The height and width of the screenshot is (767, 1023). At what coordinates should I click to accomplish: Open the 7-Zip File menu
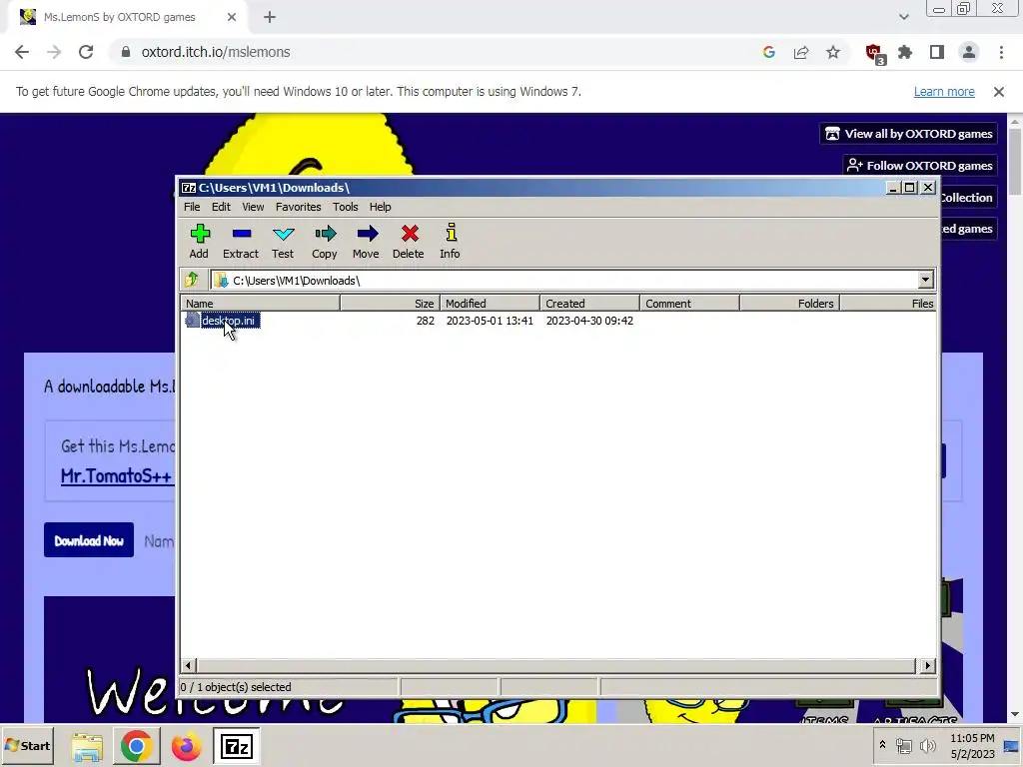tap(192, 207)
